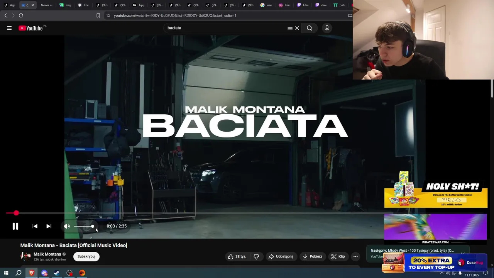
Task: Open the PirateSwap.com ad banner
Action: coord(435,229)
